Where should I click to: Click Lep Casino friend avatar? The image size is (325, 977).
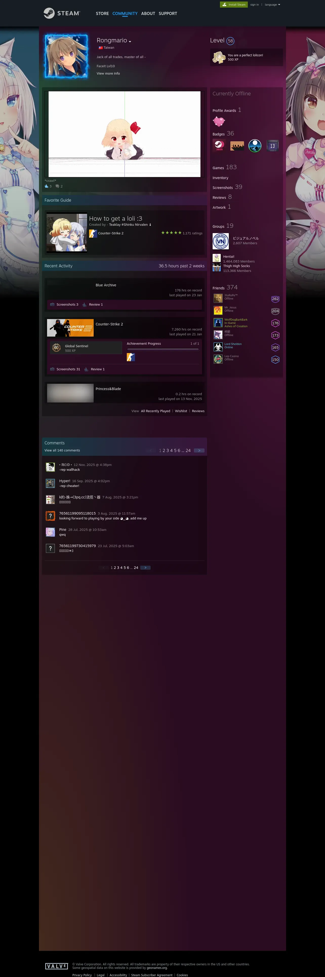(x=218, y=359)
